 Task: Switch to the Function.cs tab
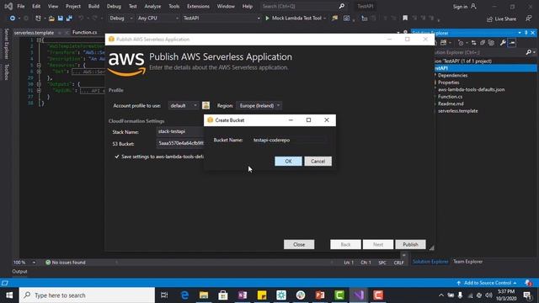[x=84, y=32]
